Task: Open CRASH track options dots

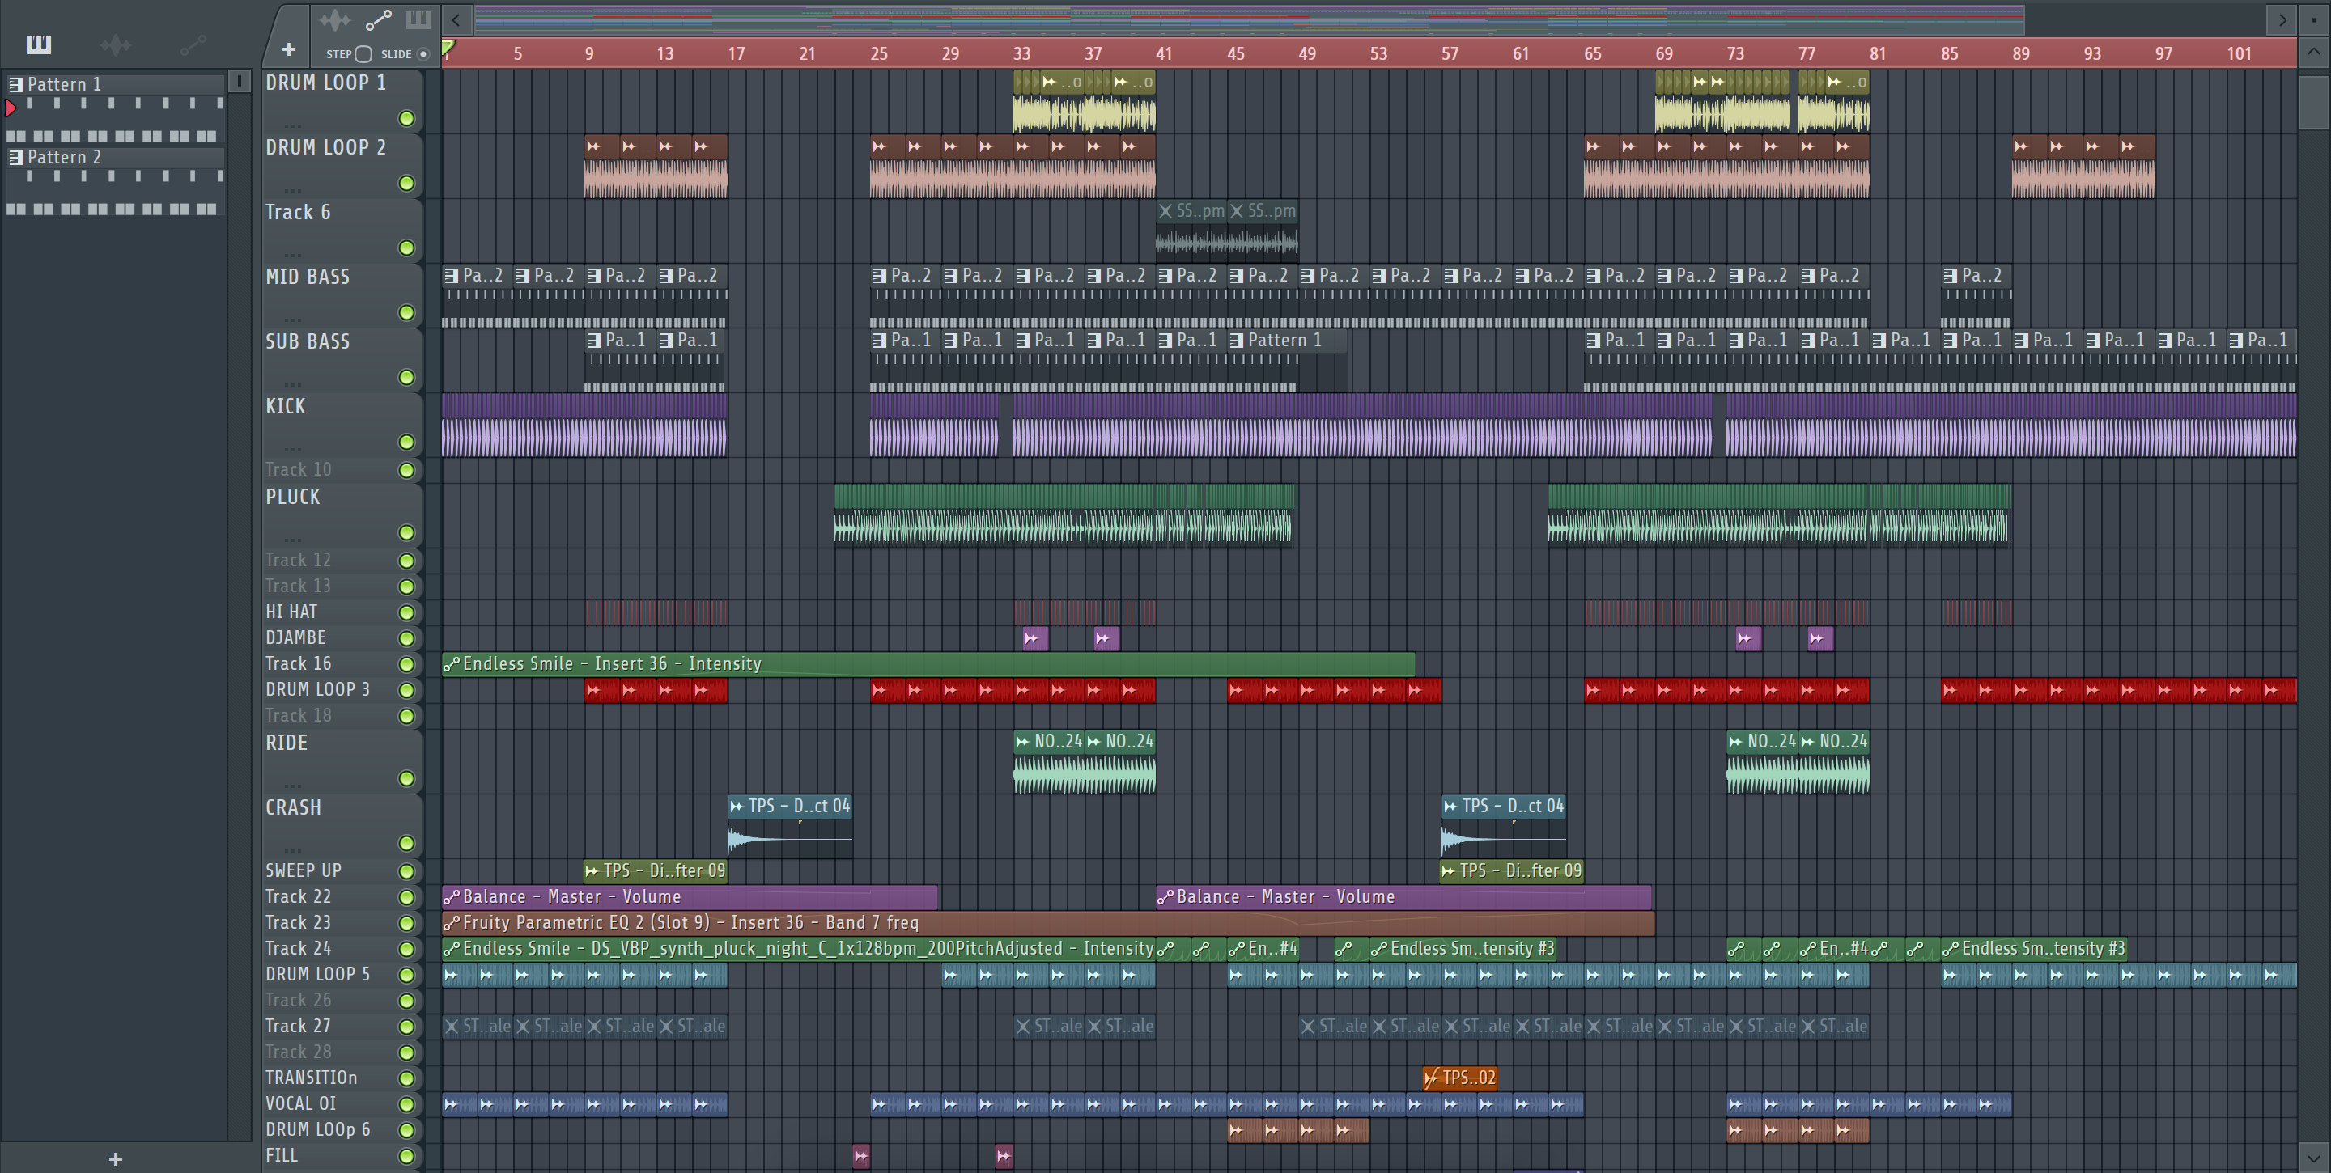Action: 292,849
